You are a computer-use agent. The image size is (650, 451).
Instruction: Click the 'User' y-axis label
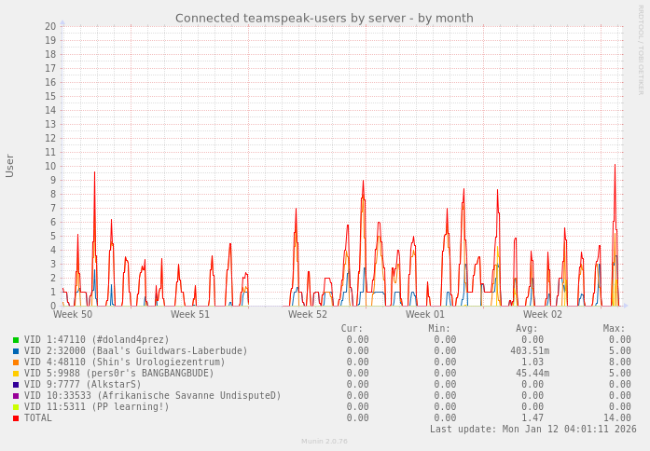[x=9, y=166]
